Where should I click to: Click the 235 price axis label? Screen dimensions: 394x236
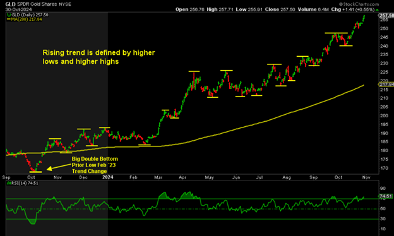pyautogui.click(x=384, y=55)
